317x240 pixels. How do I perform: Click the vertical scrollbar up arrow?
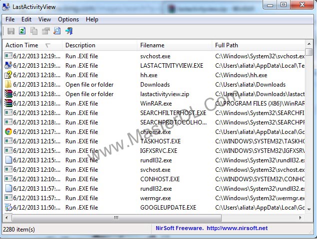[x=309, y=43]
